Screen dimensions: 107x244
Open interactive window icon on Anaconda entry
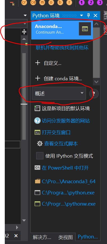pos(85,29)
